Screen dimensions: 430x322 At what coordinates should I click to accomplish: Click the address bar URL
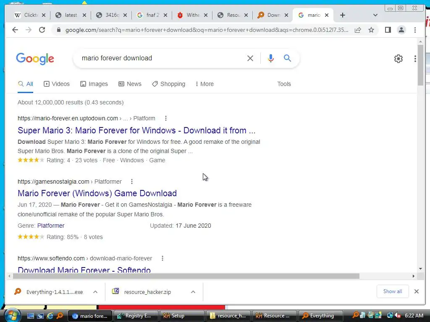pyautogui.click(x=207, y=30)
